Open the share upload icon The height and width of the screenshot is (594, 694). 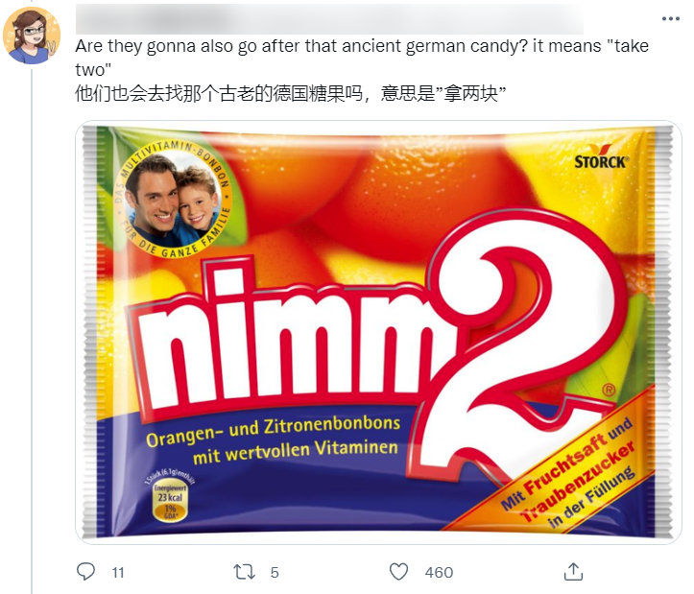[x=573, y=571]
